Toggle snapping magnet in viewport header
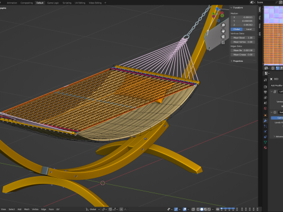Screen dimensions: 283x212 [x=110, y=209]
